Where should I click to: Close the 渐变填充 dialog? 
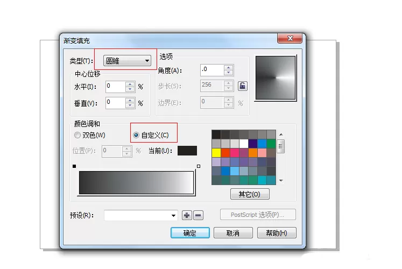pyautogui.click(x=290, y=38)
